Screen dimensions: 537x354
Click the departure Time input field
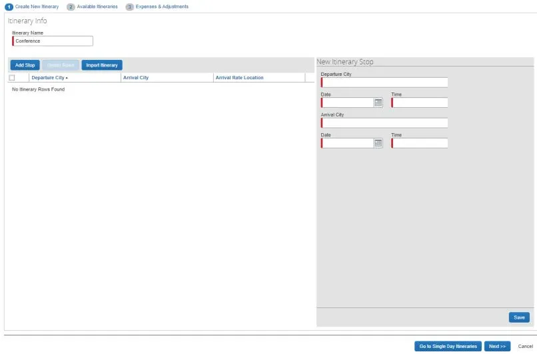tap(420, 102)
